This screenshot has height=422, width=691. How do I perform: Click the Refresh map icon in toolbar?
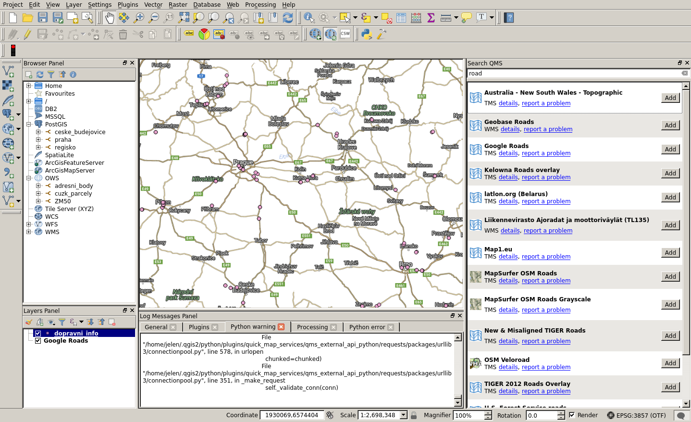click(288, 18)
